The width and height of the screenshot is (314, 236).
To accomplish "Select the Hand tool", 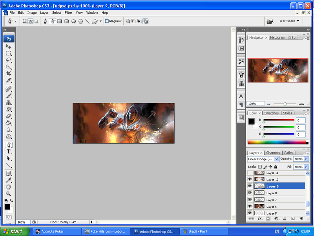I will click(8, 187).
